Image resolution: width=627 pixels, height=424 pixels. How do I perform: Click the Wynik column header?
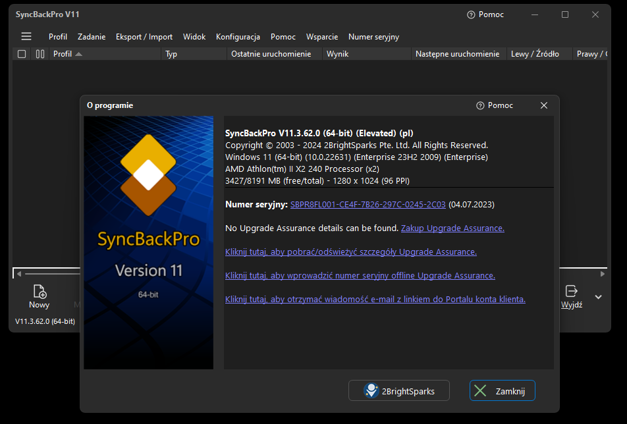click(x=367, y=54)
